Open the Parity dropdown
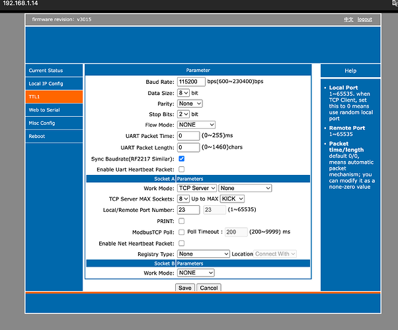 pyautogui.click(x=189, y=104)
